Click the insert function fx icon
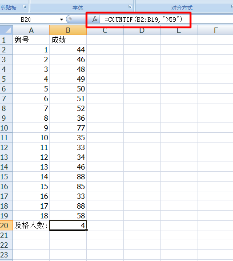 point(95,20)
